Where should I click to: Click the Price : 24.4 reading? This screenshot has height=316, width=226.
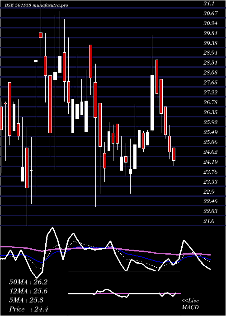[x=28, y=309]
